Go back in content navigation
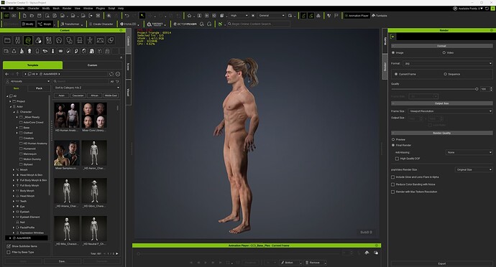 pos(7,74)
